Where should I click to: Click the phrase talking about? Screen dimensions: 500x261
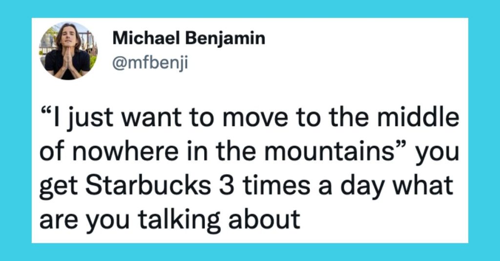pos(219,219)
